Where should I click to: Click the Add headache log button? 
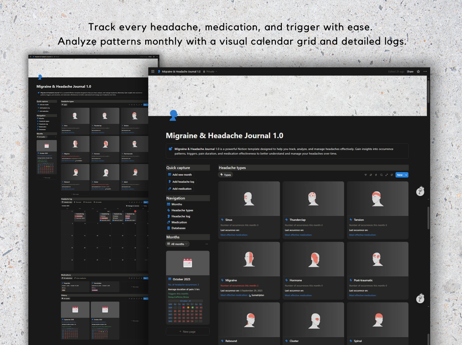coord(181,182)
